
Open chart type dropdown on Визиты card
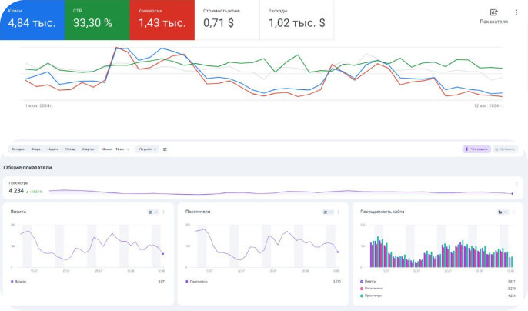153,212
